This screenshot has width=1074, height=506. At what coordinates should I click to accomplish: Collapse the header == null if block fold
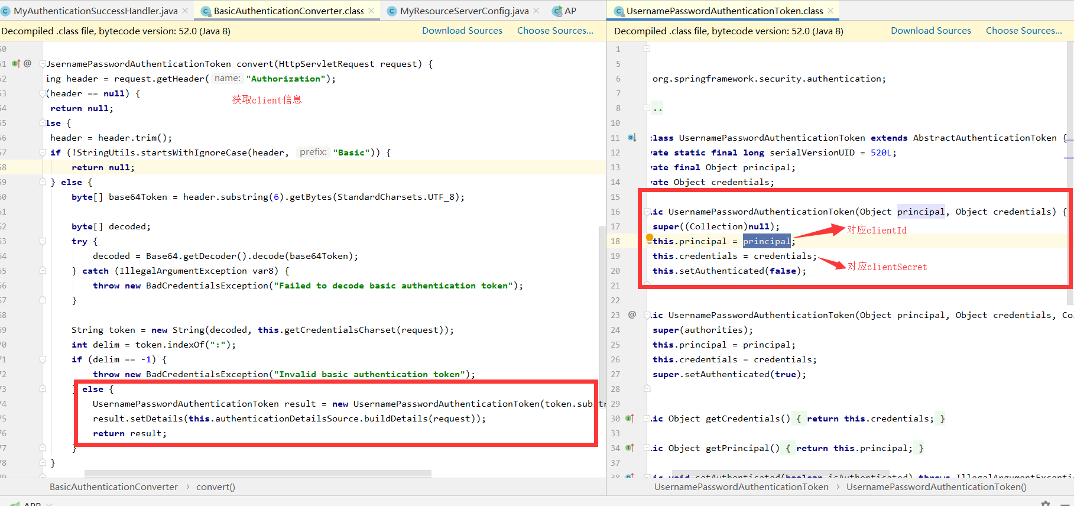pos(43,93)
